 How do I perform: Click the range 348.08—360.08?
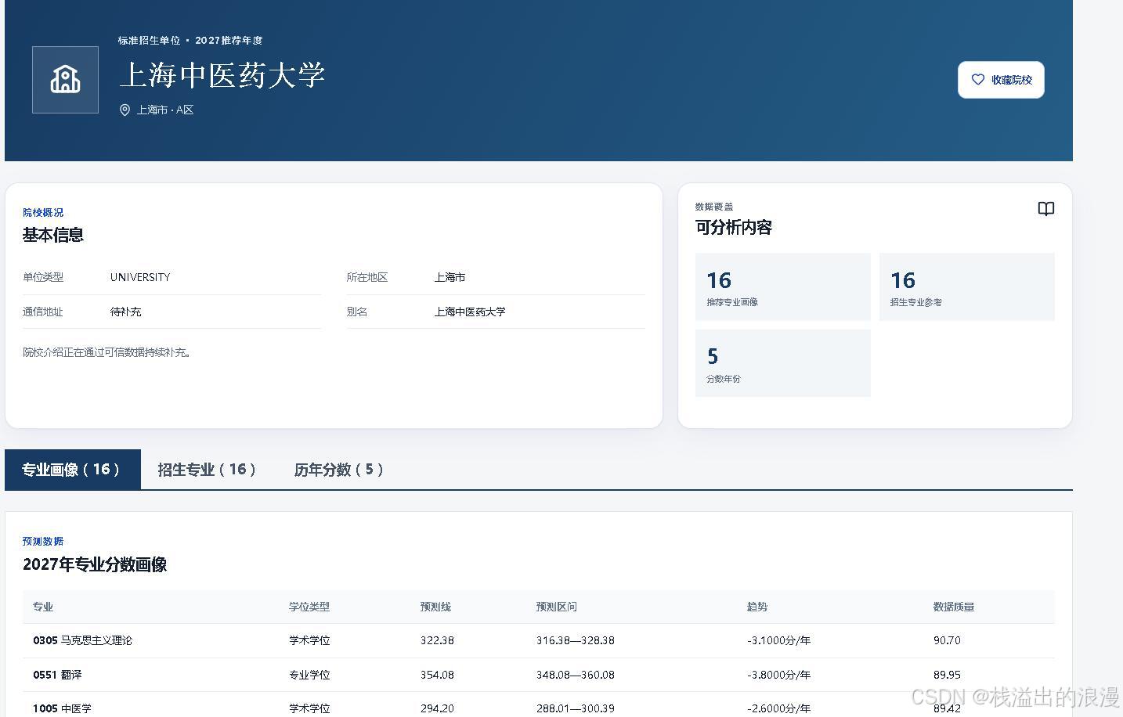tap(576, 675)
